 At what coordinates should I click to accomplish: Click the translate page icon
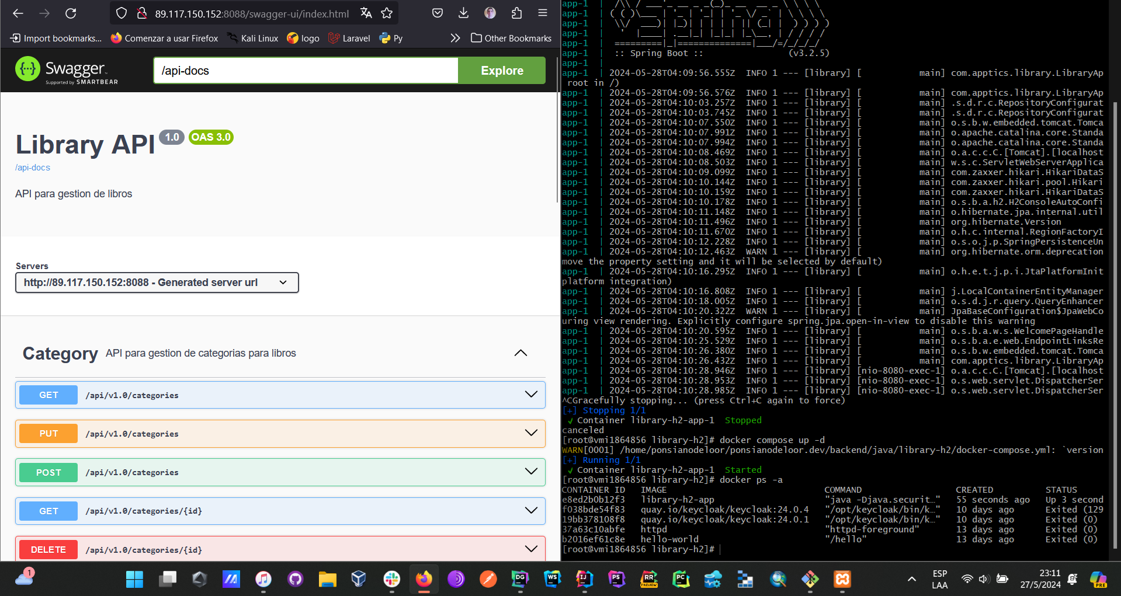click(x=366, y=13)
